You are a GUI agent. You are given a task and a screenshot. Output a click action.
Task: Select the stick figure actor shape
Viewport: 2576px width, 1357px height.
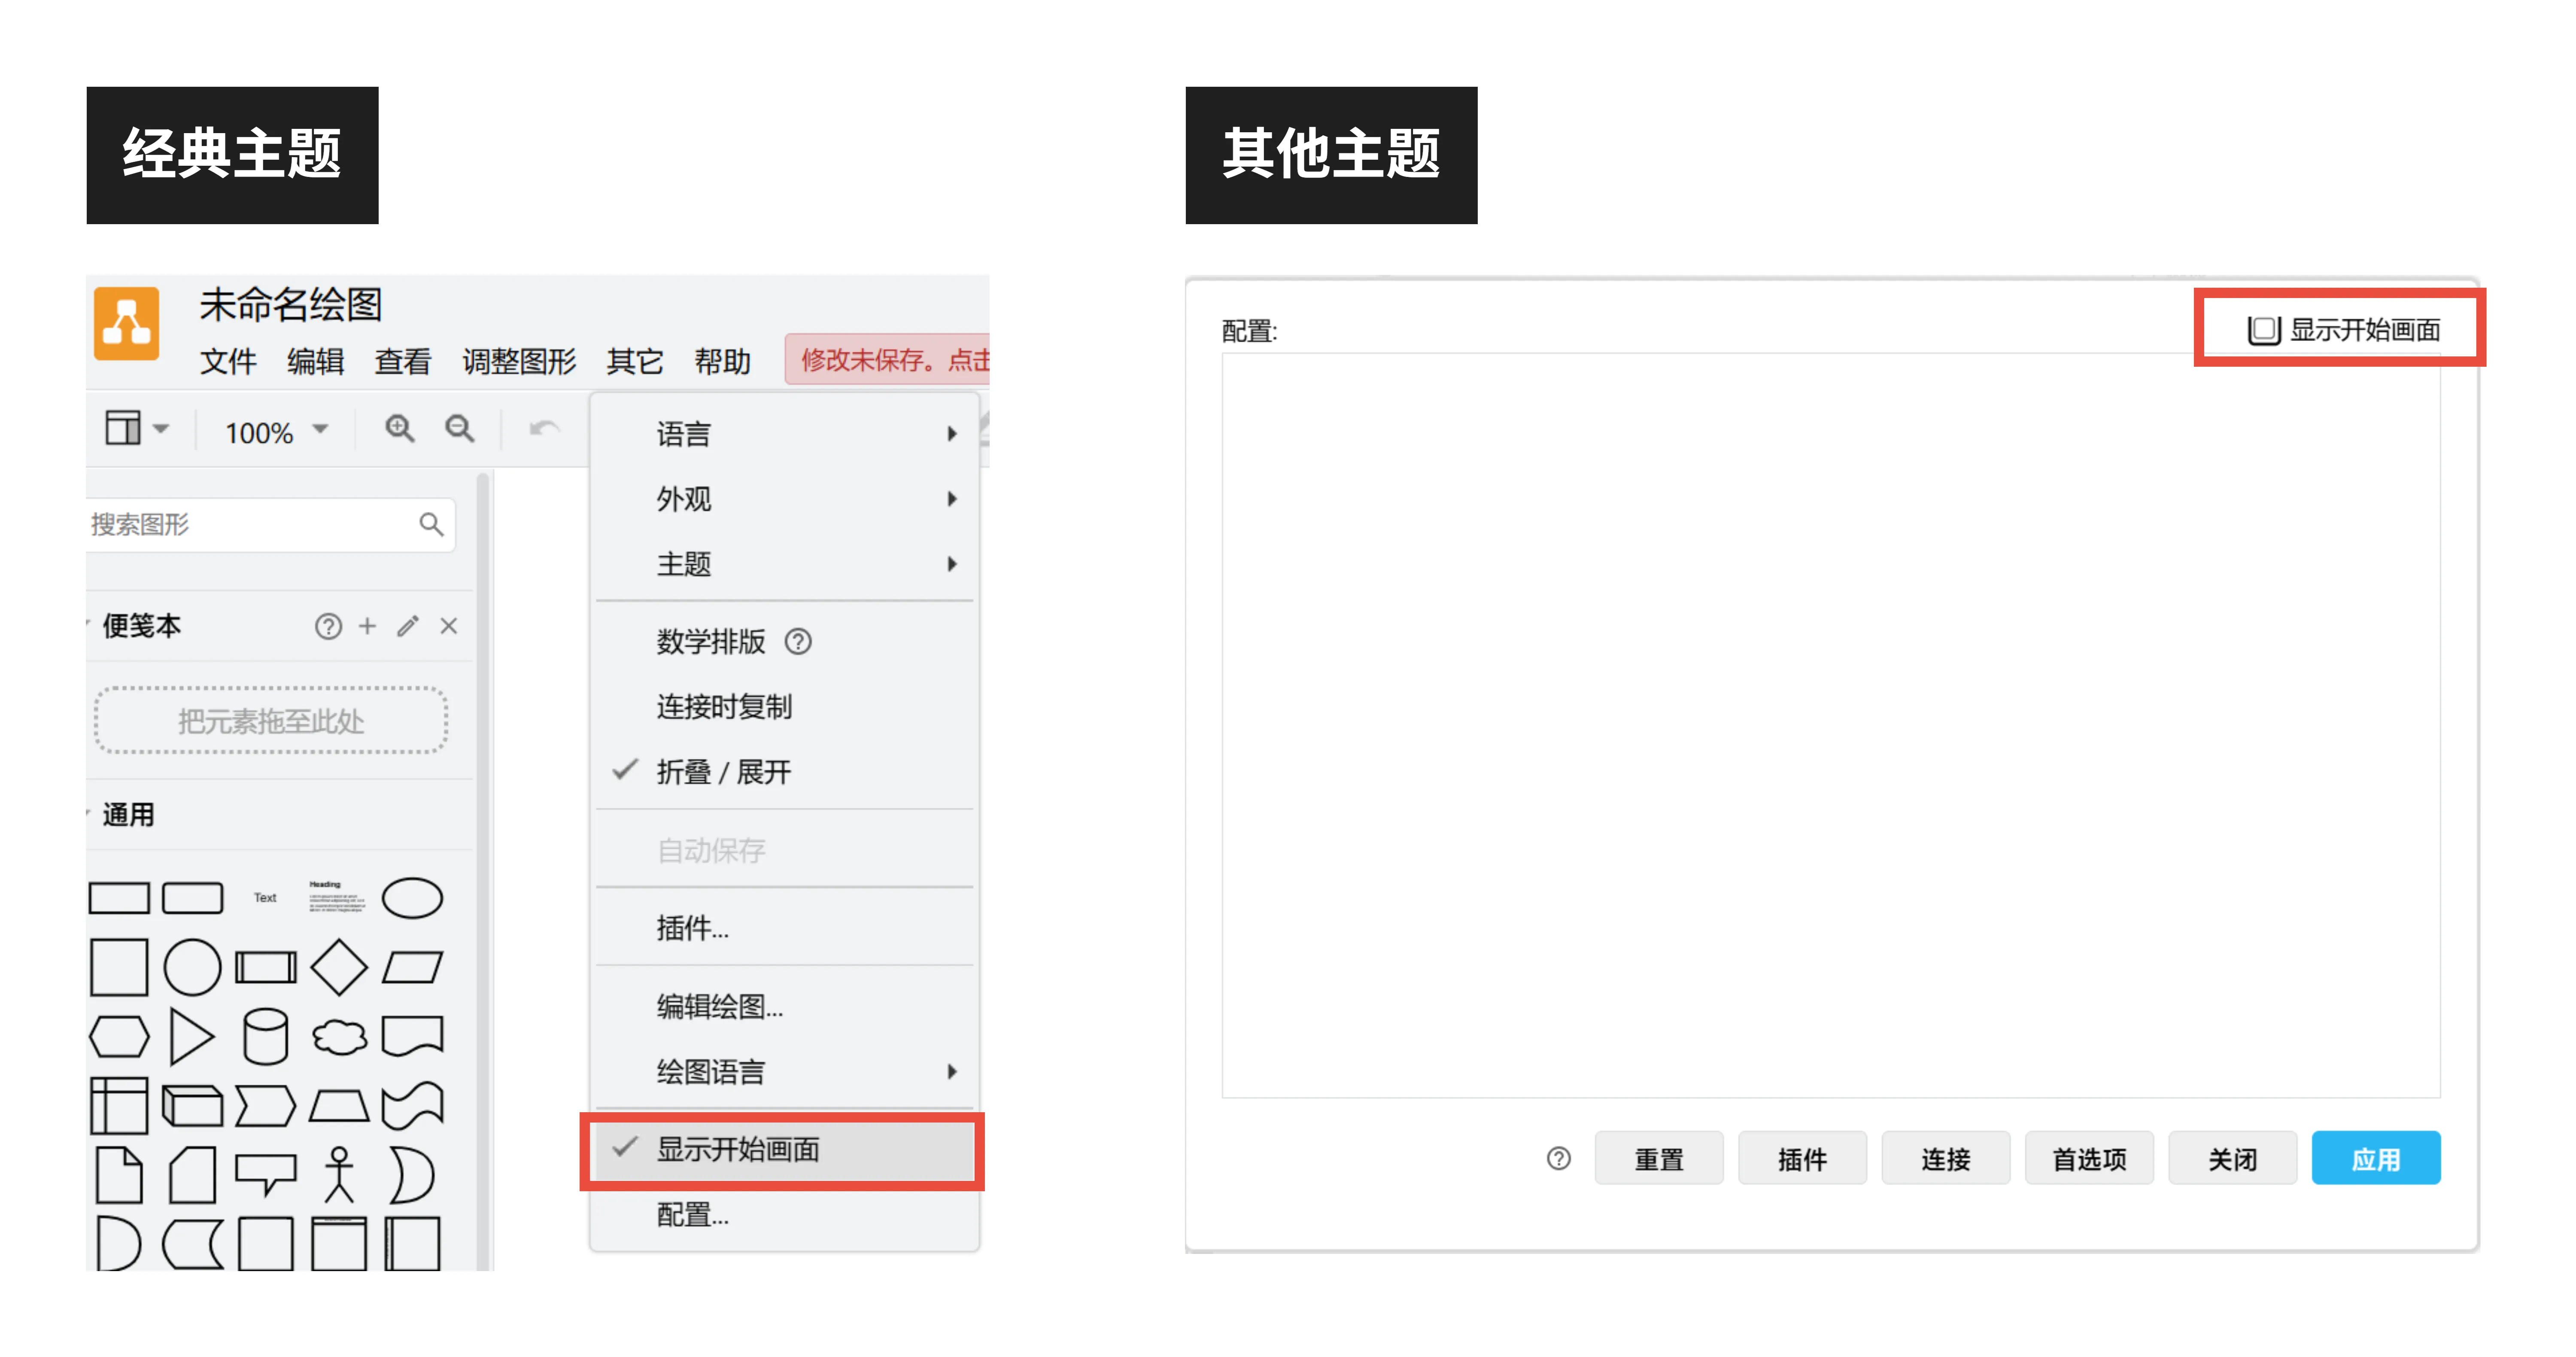coord(339,1174)
